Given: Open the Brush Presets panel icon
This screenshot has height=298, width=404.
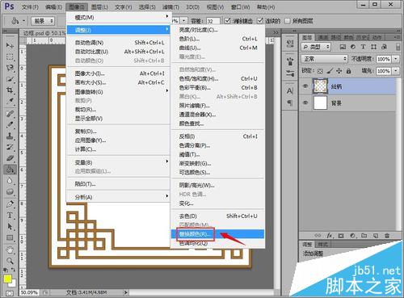Looking at the screenshot, I should [x=290, y=73].
